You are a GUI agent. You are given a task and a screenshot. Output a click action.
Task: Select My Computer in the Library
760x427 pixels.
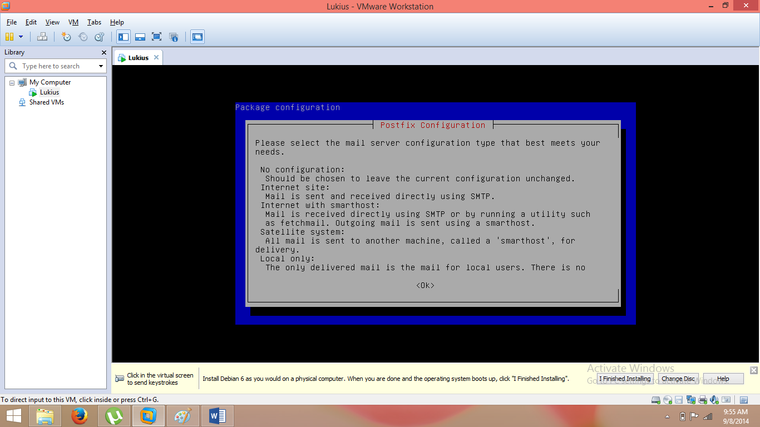tap(50, 82)
